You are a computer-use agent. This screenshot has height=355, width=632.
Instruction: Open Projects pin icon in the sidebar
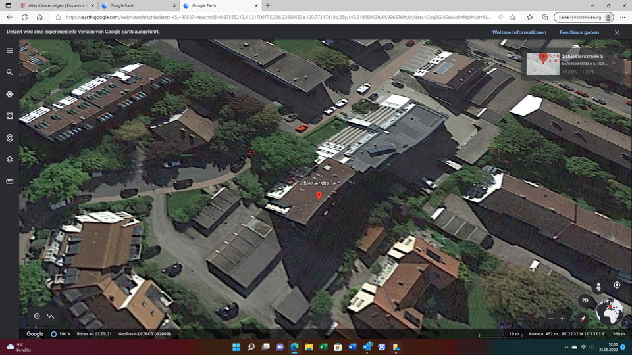10,138
